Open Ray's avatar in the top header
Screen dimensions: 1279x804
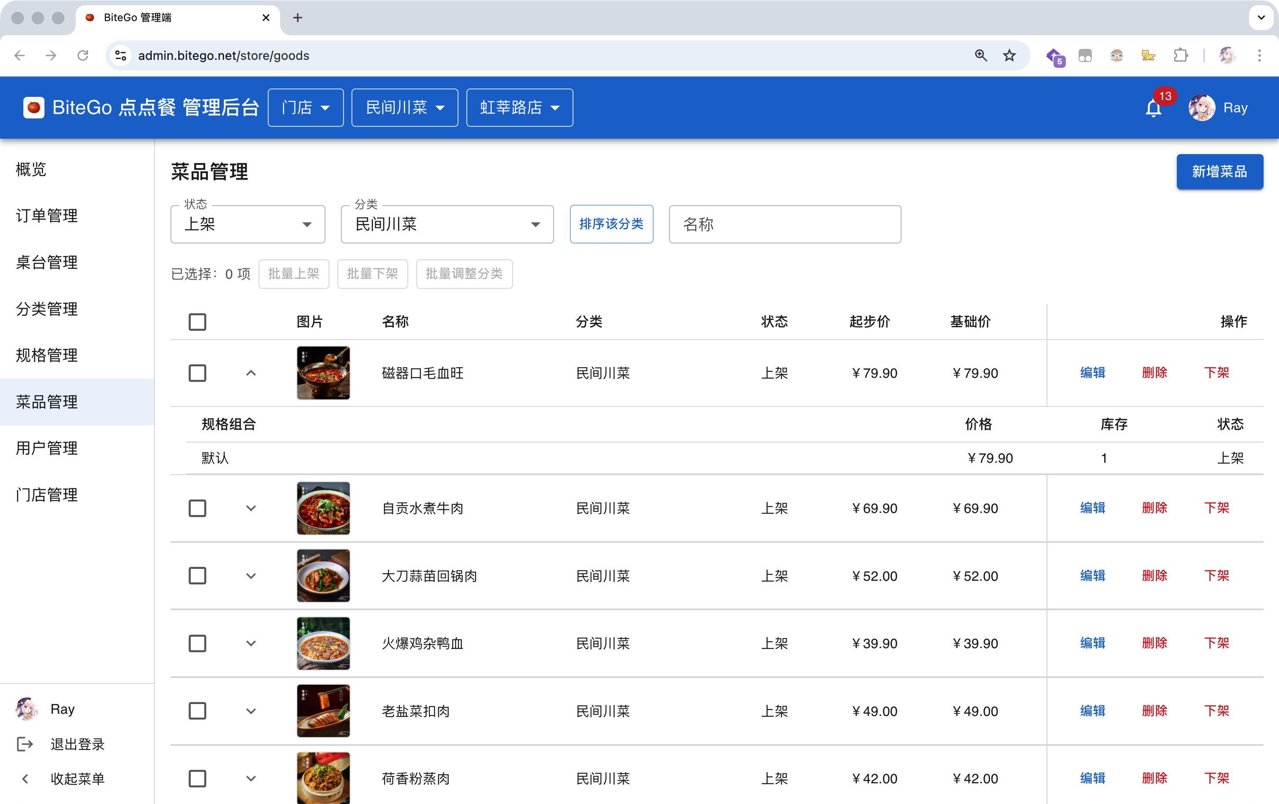pyautogui.click(x=1201, y=108)
